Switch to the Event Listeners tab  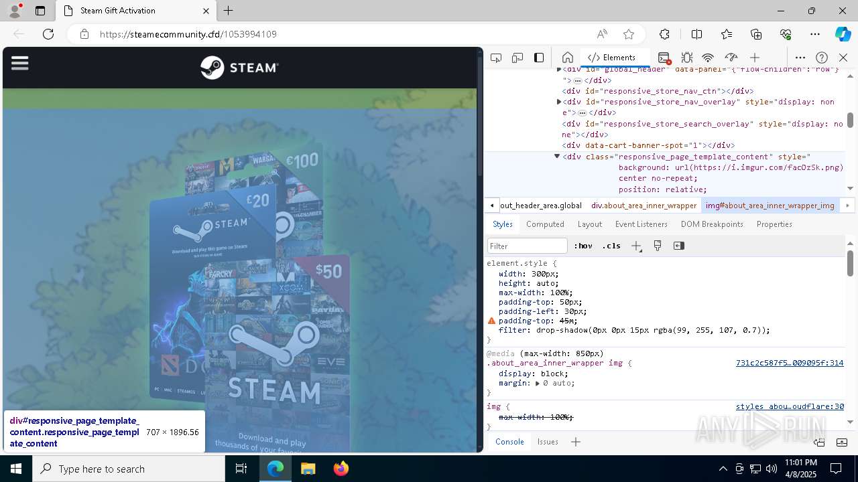[641, 224]
